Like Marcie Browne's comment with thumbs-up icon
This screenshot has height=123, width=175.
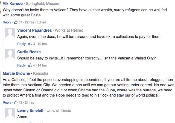[x=16, y=102]
